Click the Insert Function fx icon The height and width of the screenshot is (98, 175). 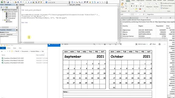[144, 14]
